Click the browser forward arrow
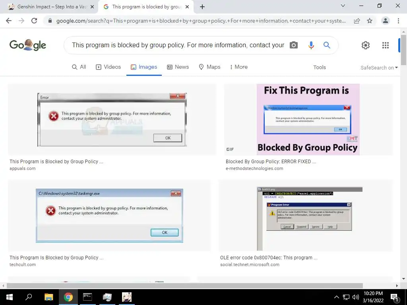Viewport: 407px width, 305px height. tap(21, 21)
